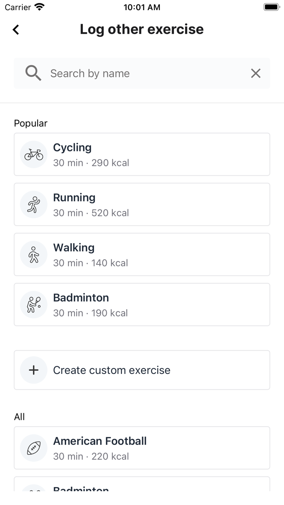The height and width of the screenshot is (505, 284).
Task: Tap the partially visible Badminton row under All
Action: [x=142, y=485]
